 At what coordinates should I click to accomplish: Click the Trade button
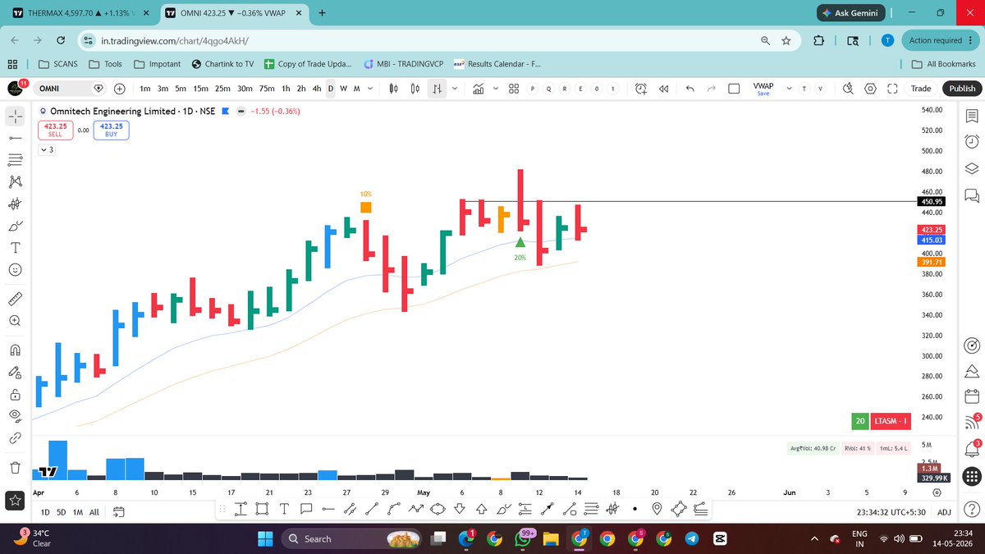921,89
